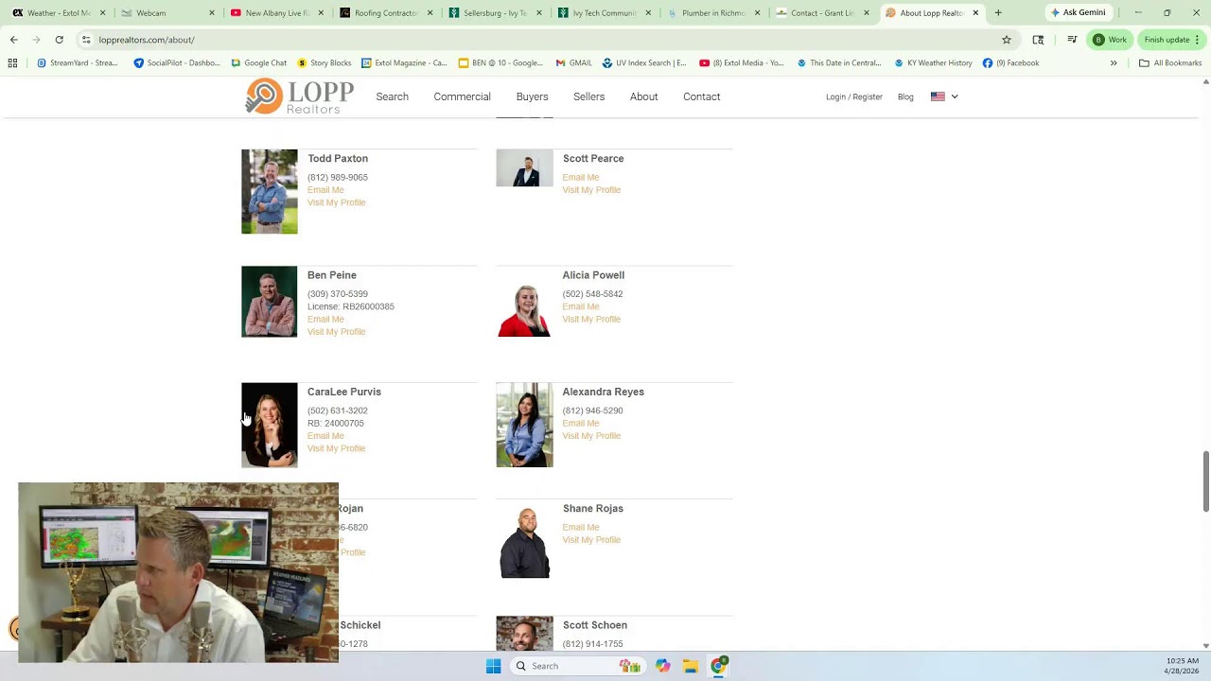The image size is (1211, 681).
Task: Email Alexandra Reyes via Email Me
Action: (580, 423)
